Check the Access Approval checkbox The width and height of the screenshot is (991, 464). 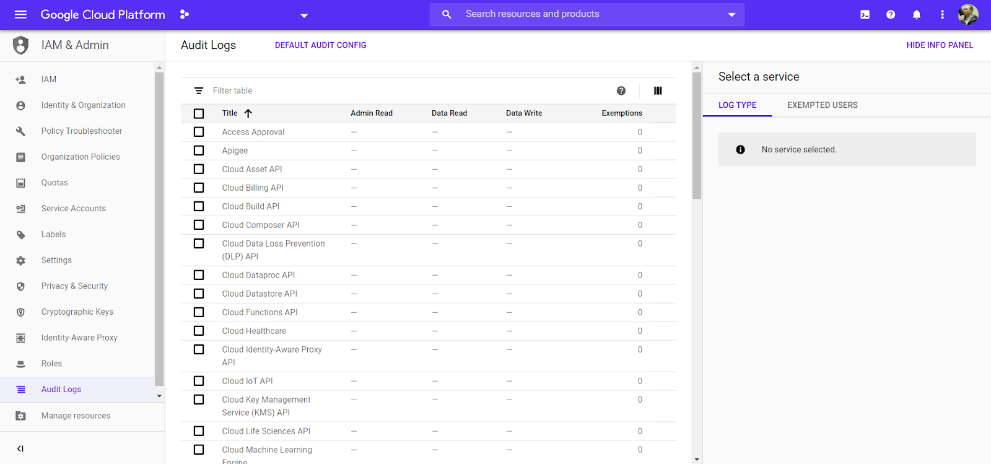[x=199, y=132]
